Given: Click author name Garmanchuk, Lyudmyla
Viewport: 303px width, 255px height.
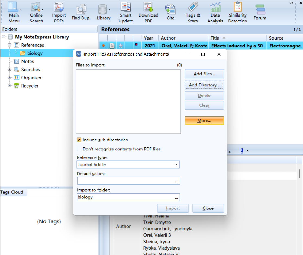Looking at the screenshot, I should 167,229.
